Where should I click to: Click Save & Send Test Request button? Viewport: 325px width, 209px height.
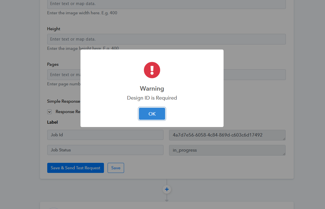coord(75,168)
